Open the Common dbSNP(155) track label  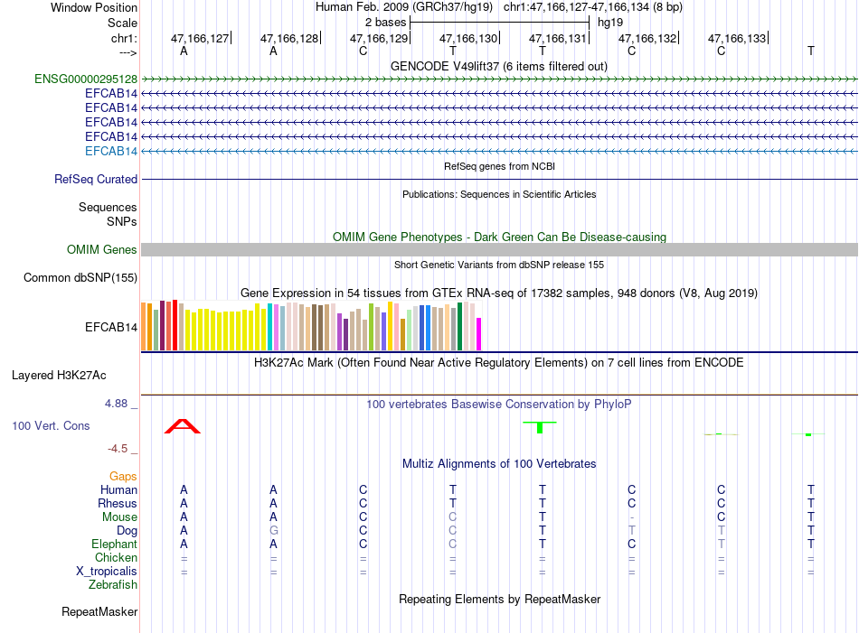pos(80,277)
